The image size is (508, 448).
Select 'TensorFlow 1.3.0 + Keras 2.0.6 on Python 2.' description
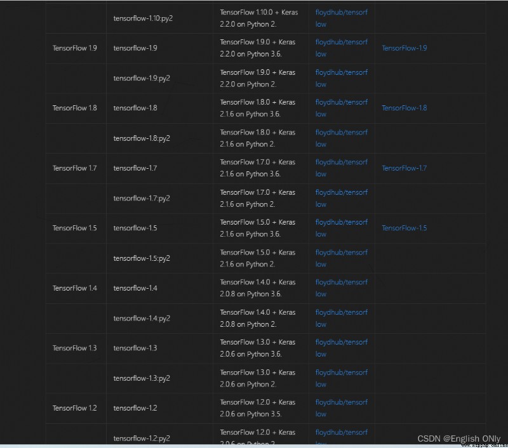point(258,378)
